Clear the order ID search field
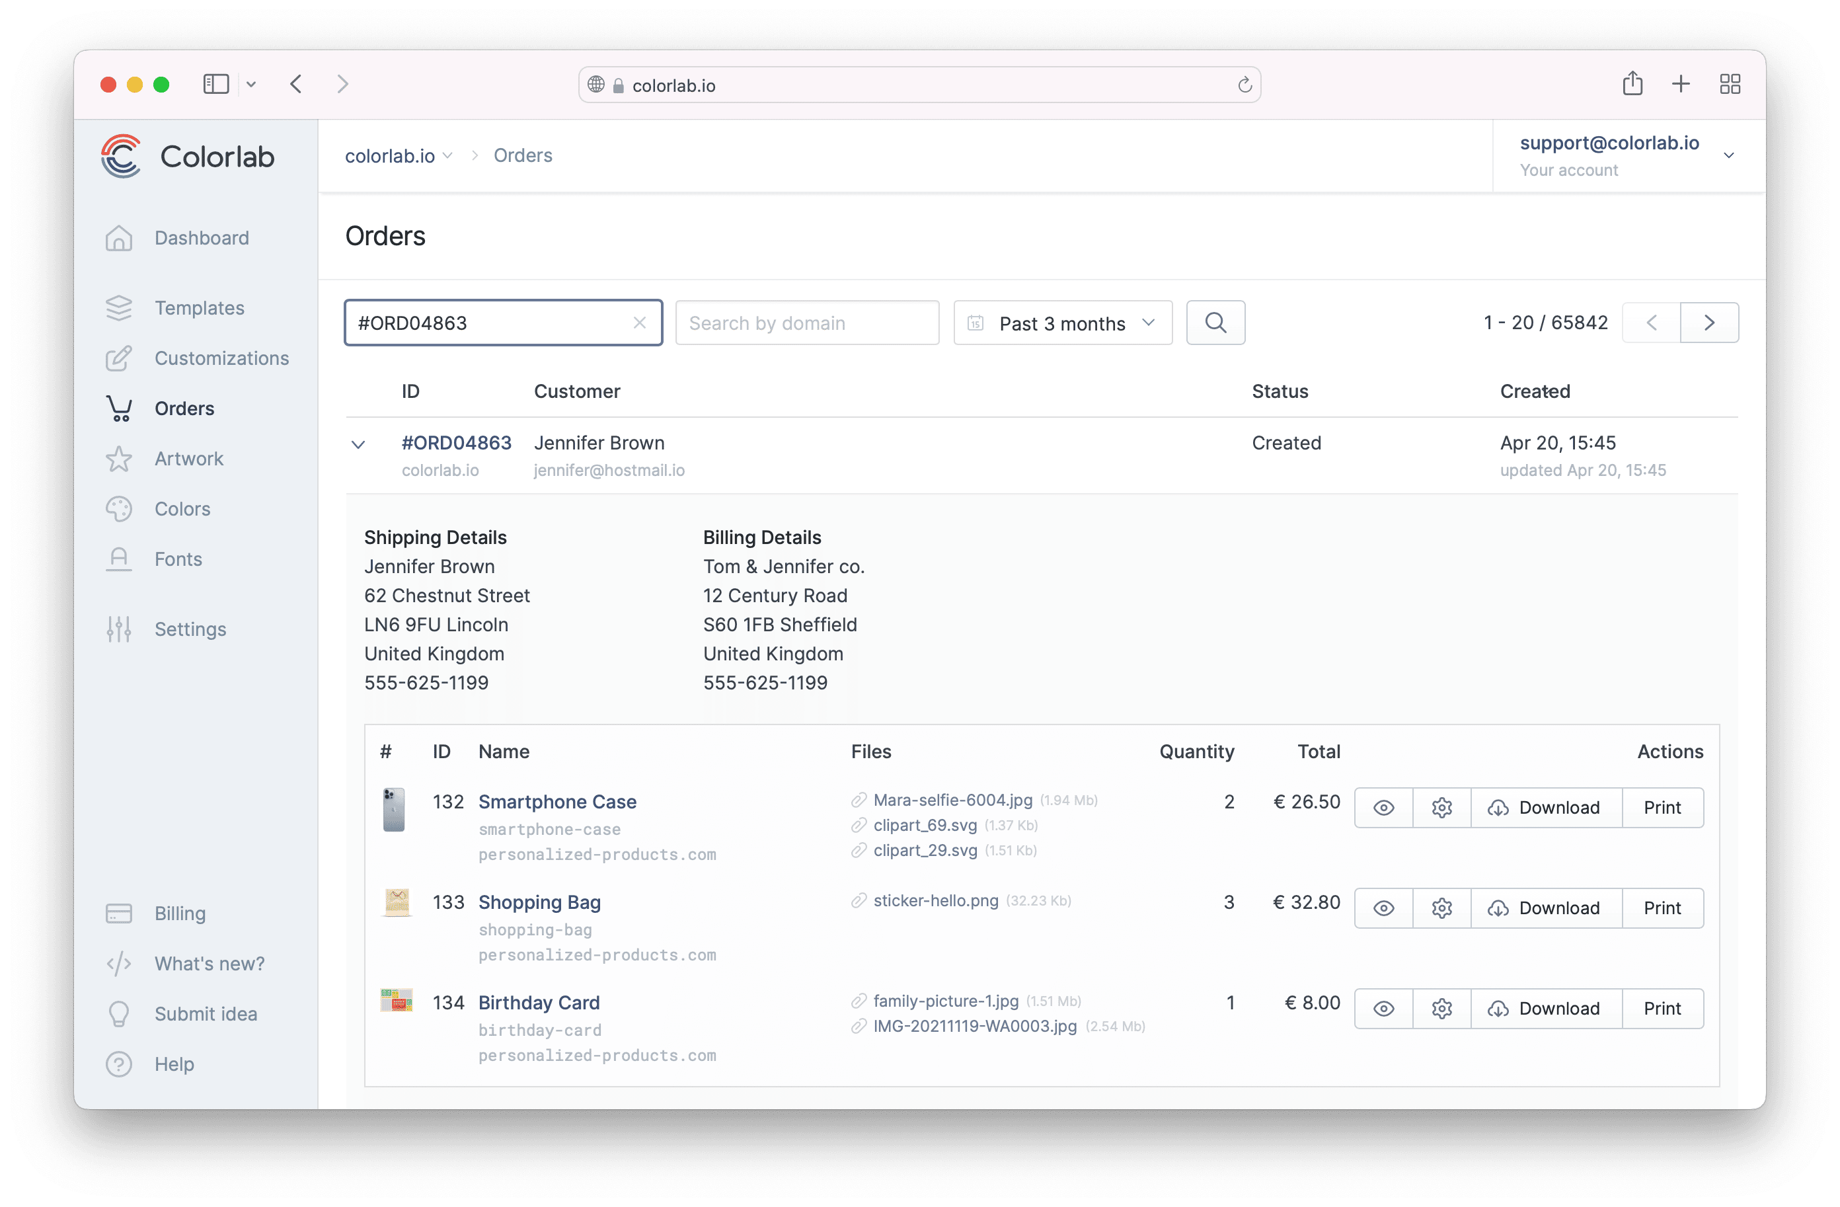This screenshot has width=1840, height=1207. point(639,323)
